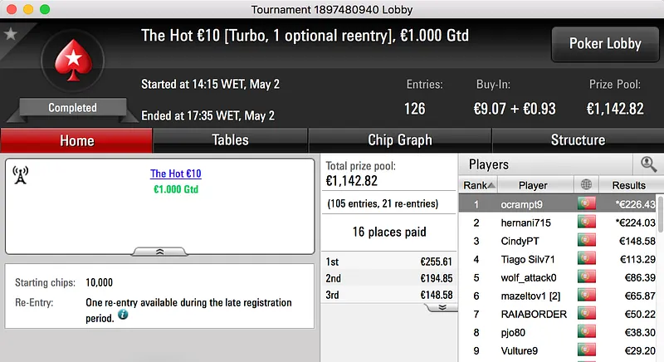Open The Hot €10 link
664x362 pixels.
(x=175, y=174)
